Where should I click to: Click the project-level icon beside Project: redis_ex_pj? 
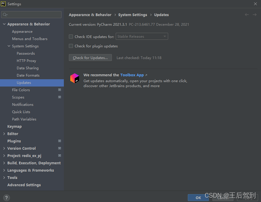pos(60,156)
